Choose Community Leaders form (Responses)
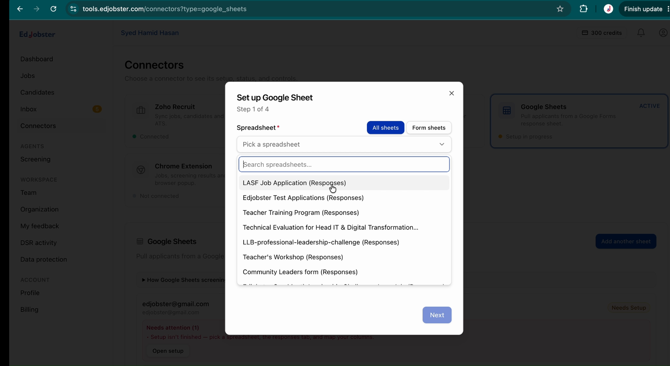670x366 pixels. pyautogui.click(x=344, y=272)
